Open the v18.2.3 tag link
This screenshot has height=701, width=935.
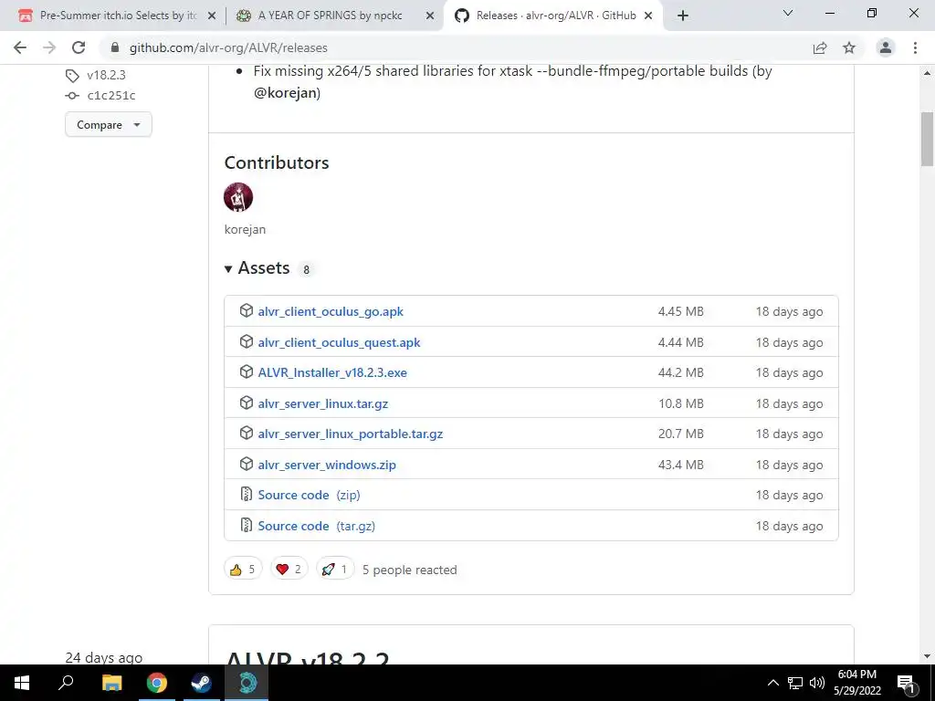(x=106, y=75)
